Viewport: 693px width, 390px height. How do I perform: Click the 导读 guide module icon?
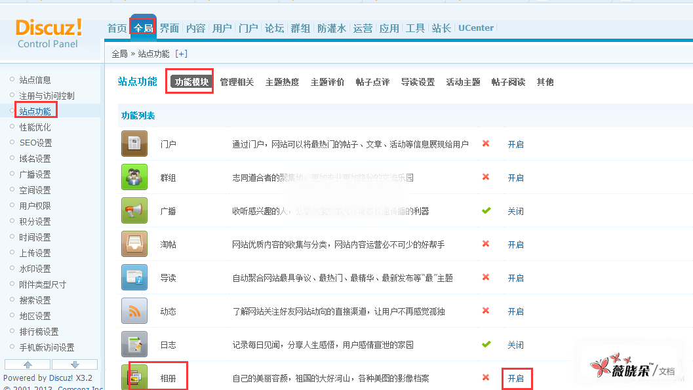134,277
